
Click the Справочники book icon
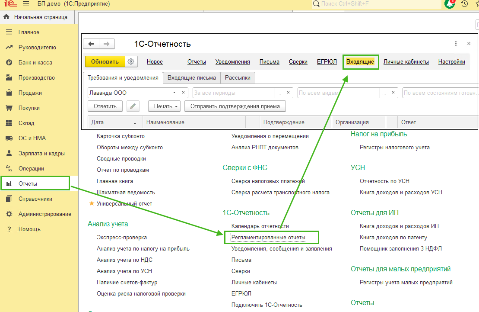(x=9, y=199)
